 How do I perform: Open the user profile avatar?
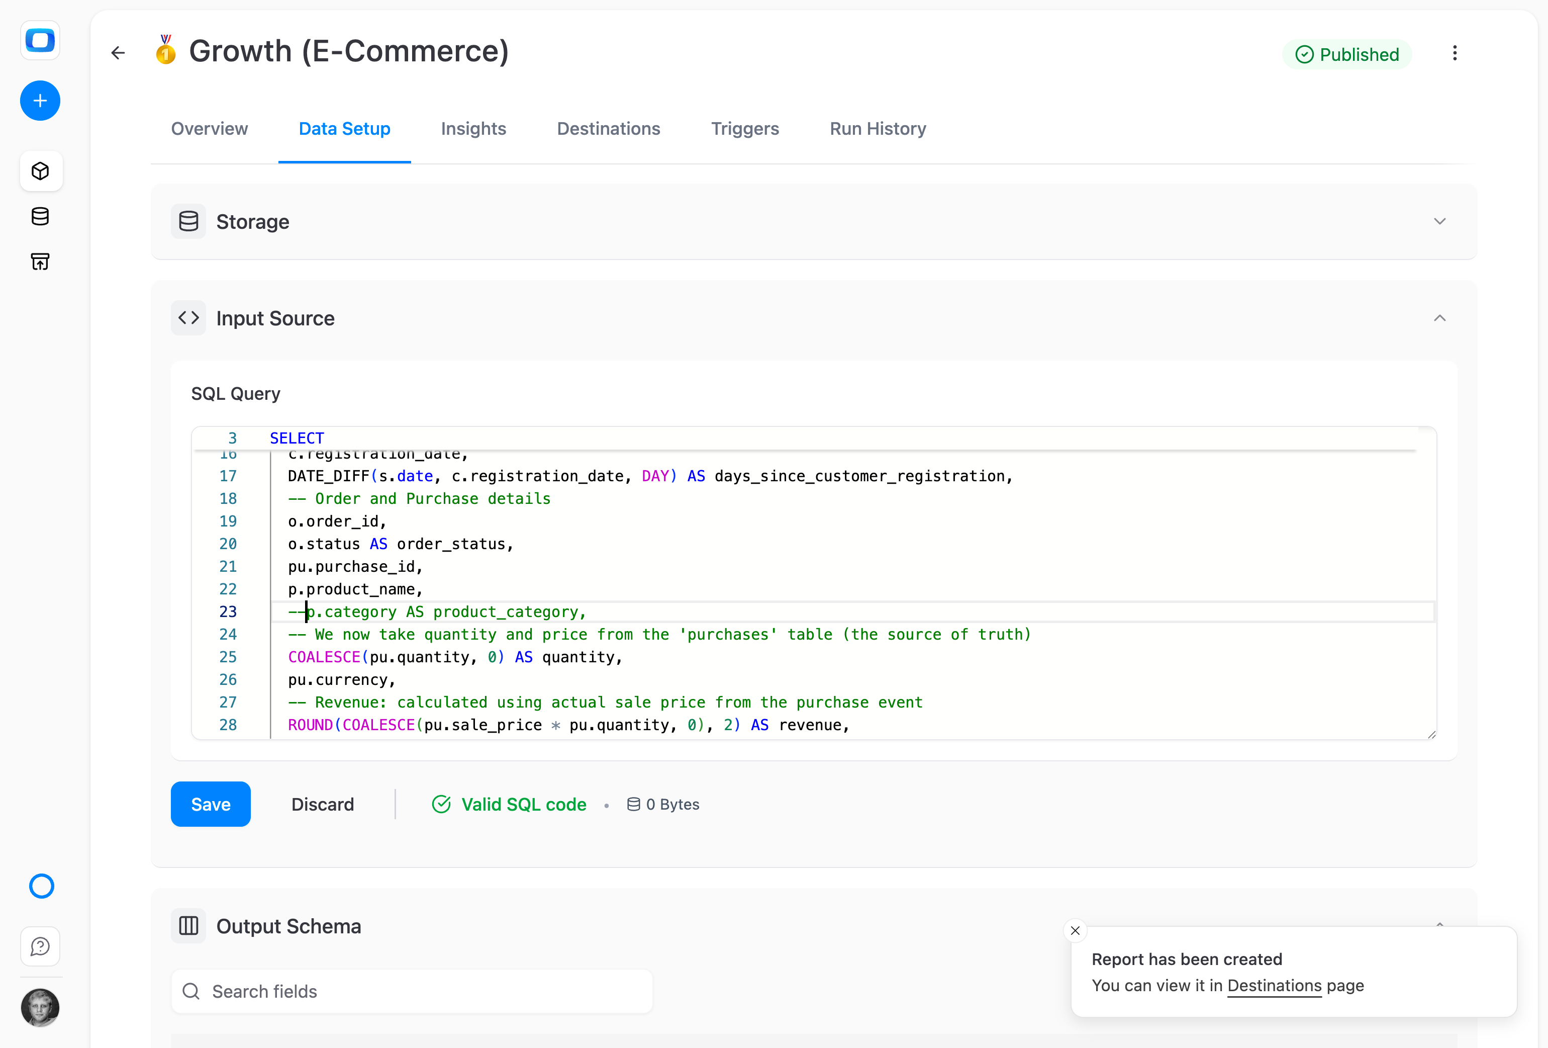(40, 1007)
